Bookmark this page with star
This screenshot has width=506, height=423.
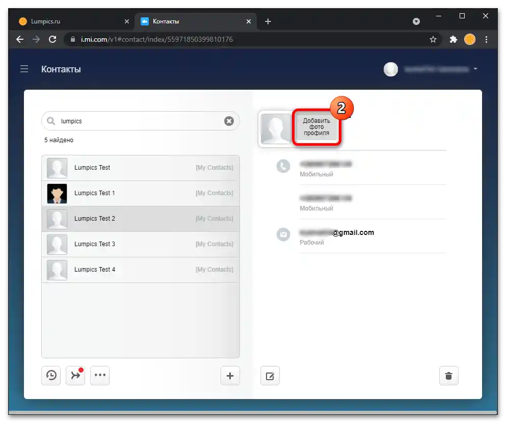[x=433, y=39]
